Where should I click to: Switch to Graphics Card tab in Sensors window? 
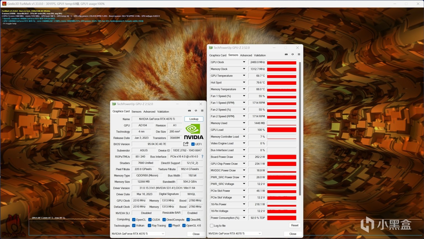tap(218, 55)
